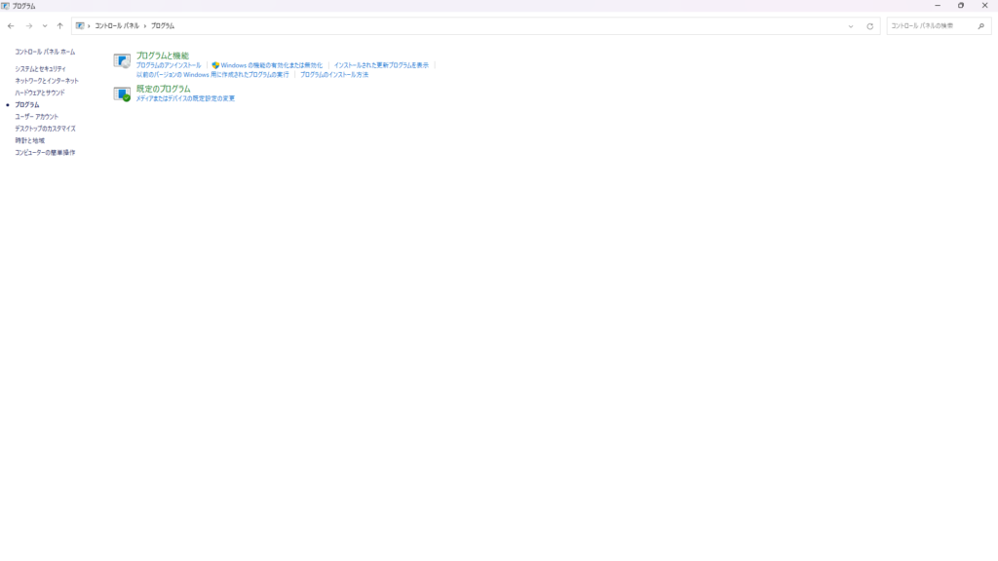Click the コントロール パネルの検索 search field

pos(931,26)
